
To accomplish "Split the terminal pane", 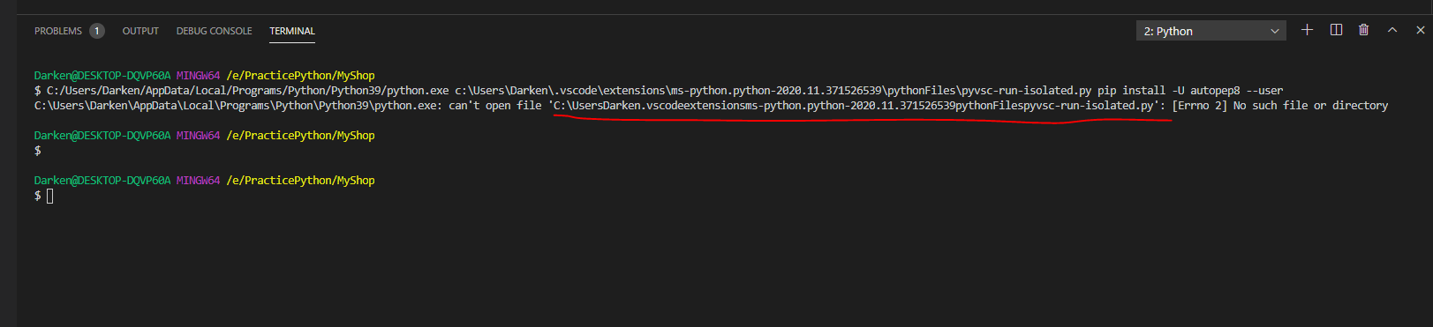I will click(1336, 30).
